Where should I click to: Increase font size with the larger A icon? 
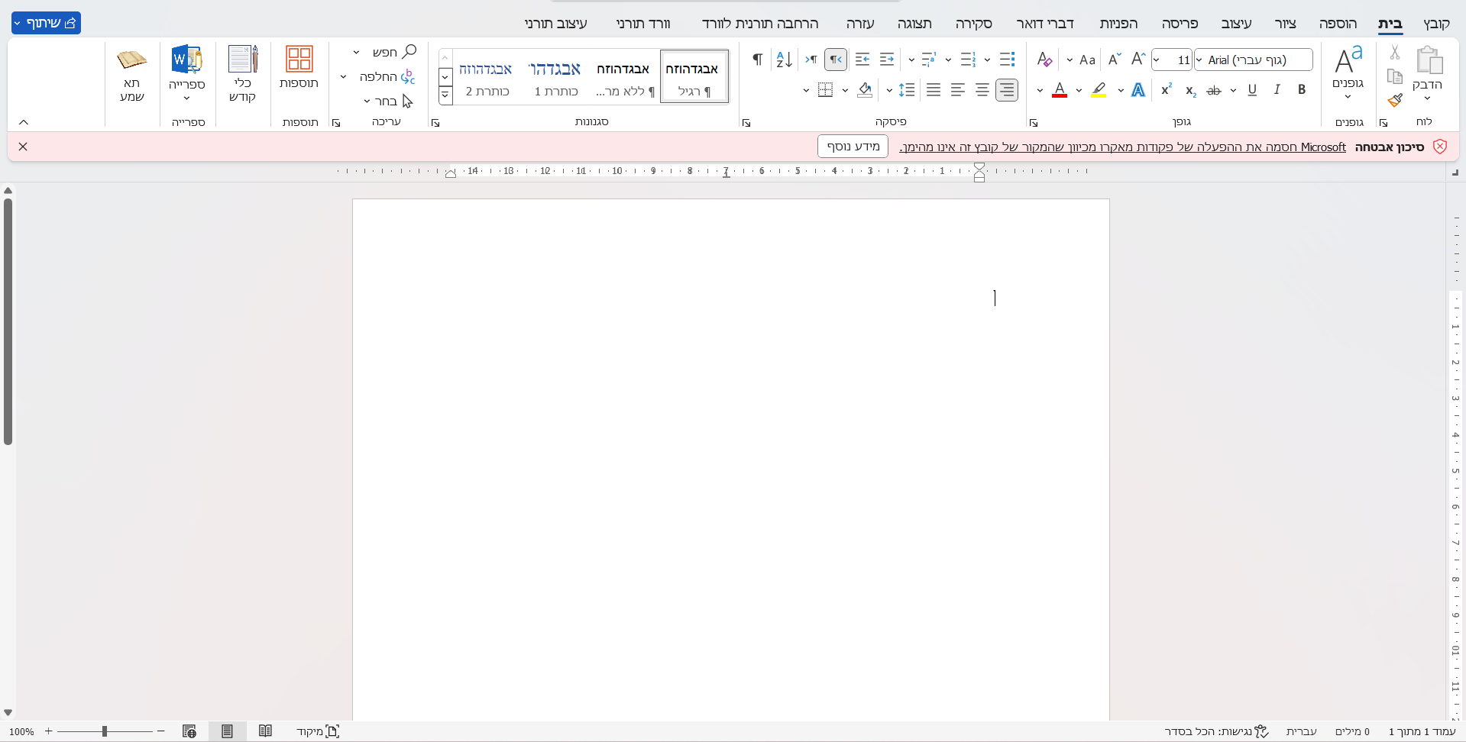[1138, 60]
